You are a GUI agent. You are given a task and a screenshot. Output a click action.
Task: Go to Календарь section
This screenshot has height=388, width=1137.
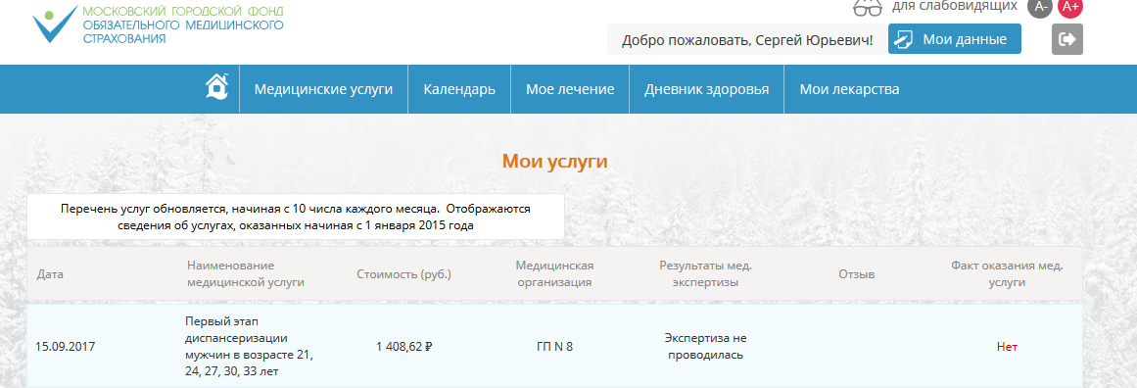pyautogui.click(x=459, y=89)
